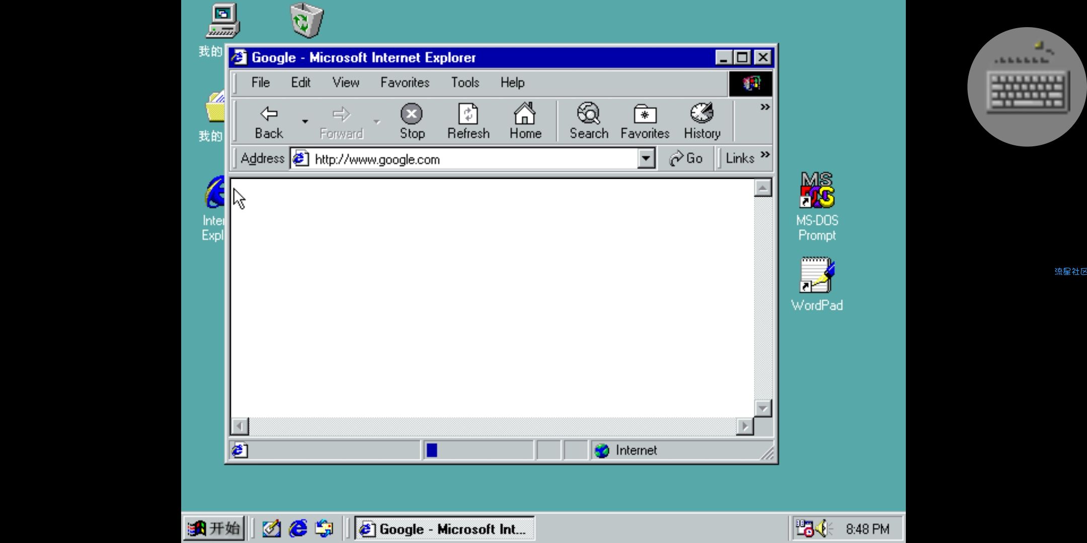
Task: Click the IE throbber Windows logo
Action: 750,83
